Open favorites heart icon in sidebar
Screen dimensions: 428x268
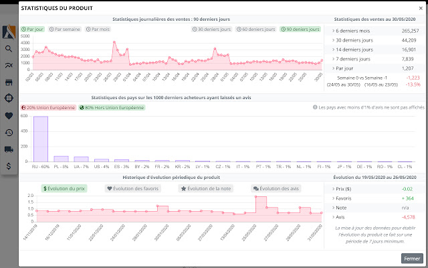(9, 115)
